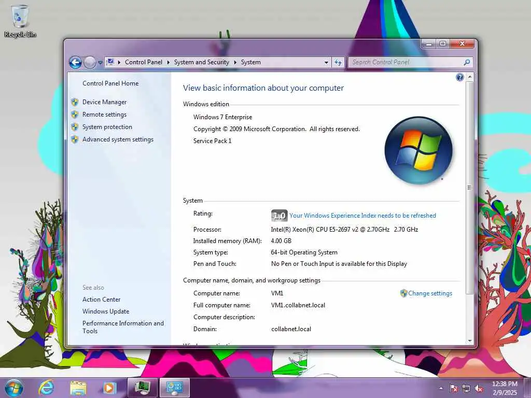Open System protection link

tap(107, 127)
